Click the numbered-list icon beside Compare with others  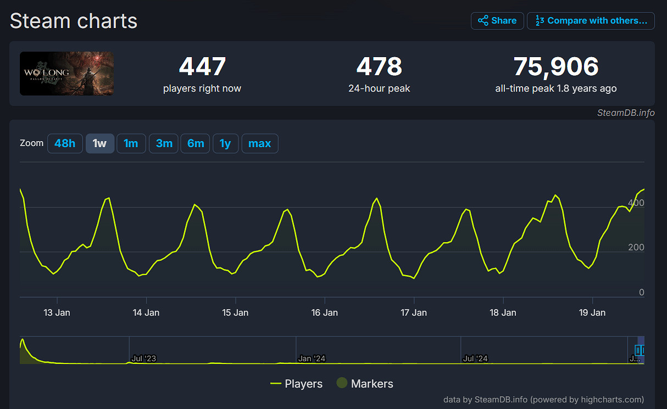tap(540, 21)
